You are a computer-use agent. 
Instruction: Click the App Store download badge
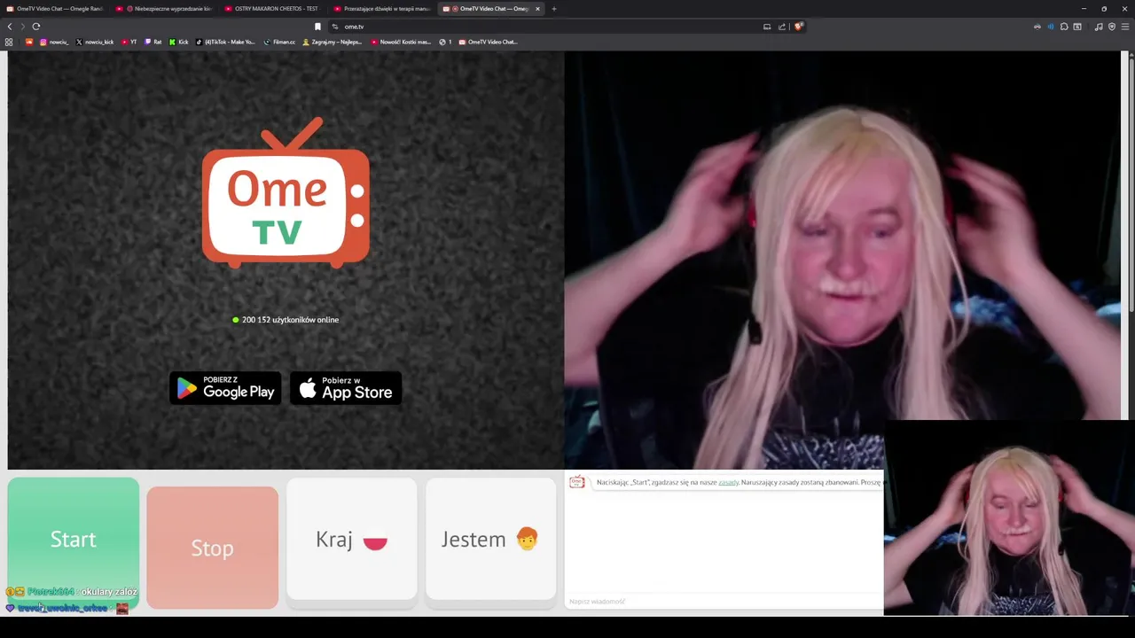click(346, 388)
